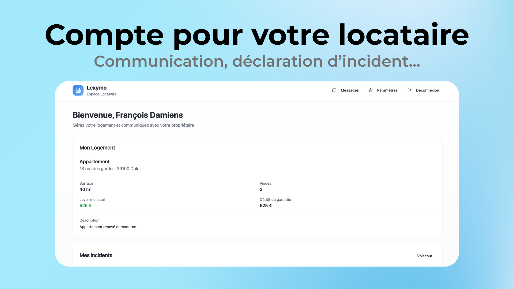Click the Voir tout link

[x=425, y=256]
